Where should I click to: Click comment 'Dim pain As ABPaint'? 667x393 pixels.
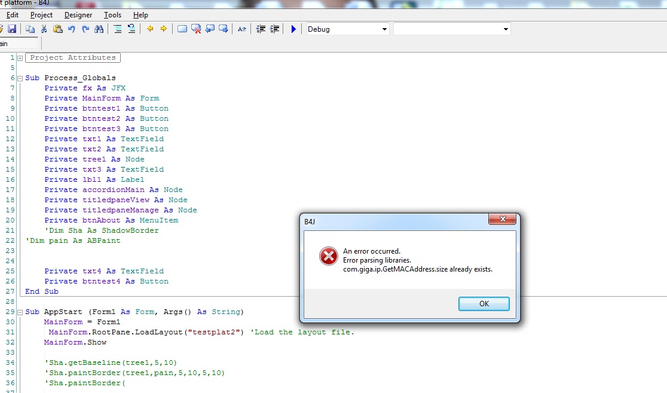click(x=73, y=240)
